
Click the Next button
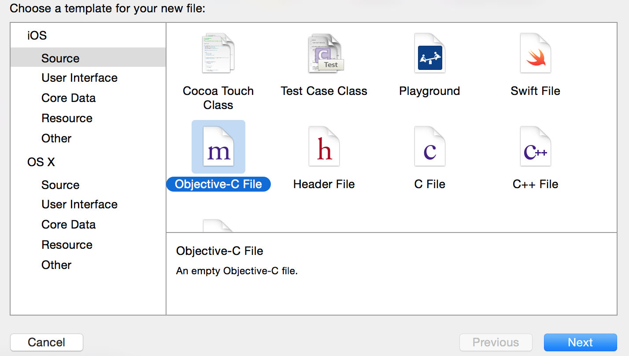581,342
